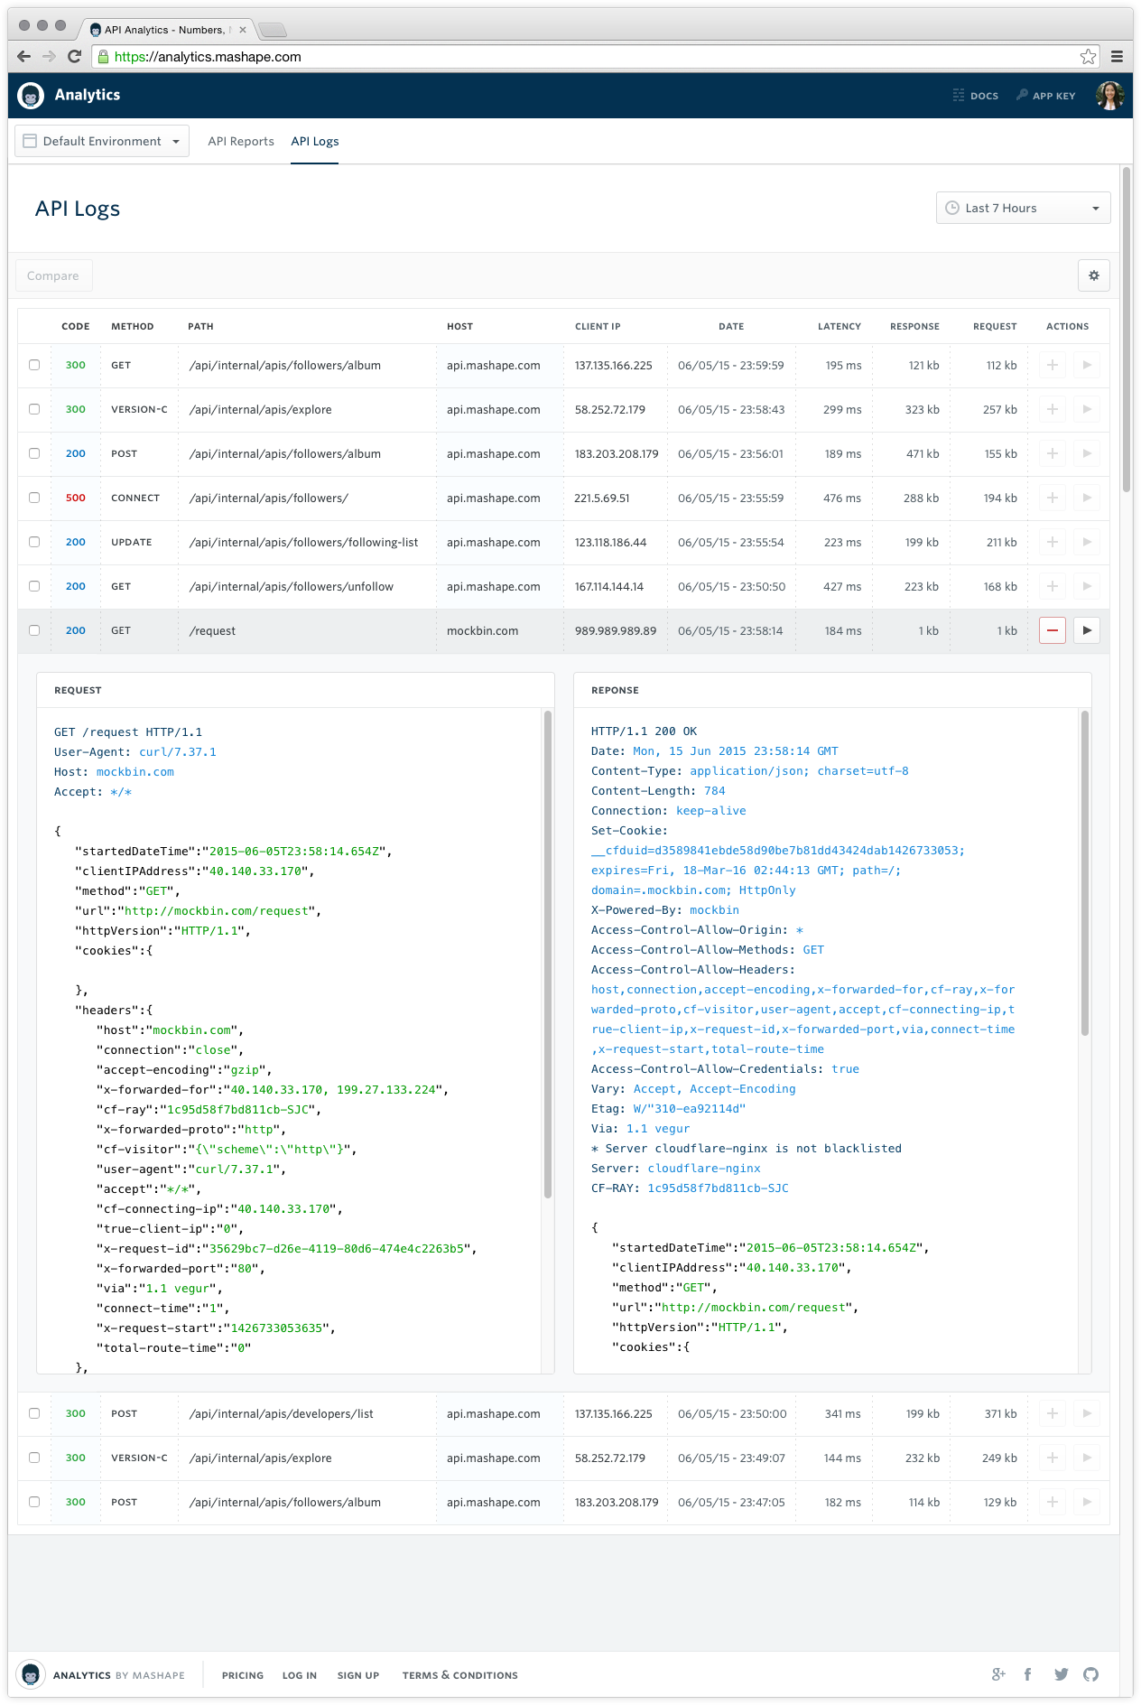Expand the 23:47:05 followers/album row
This screenshot has height=1705, width=1141.
[1053, 1502]
